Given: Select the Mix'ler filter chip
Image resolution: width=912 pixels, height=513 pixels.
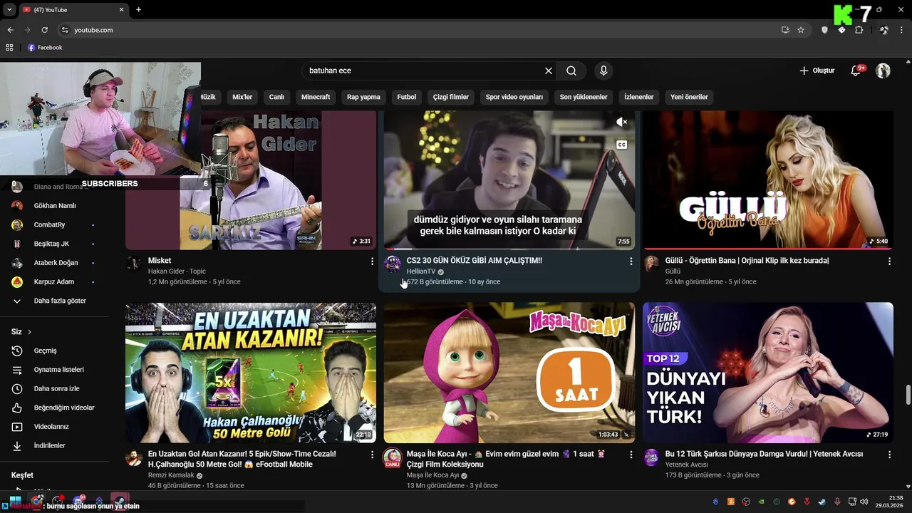Looking at the screenshot, I should 242,97.
